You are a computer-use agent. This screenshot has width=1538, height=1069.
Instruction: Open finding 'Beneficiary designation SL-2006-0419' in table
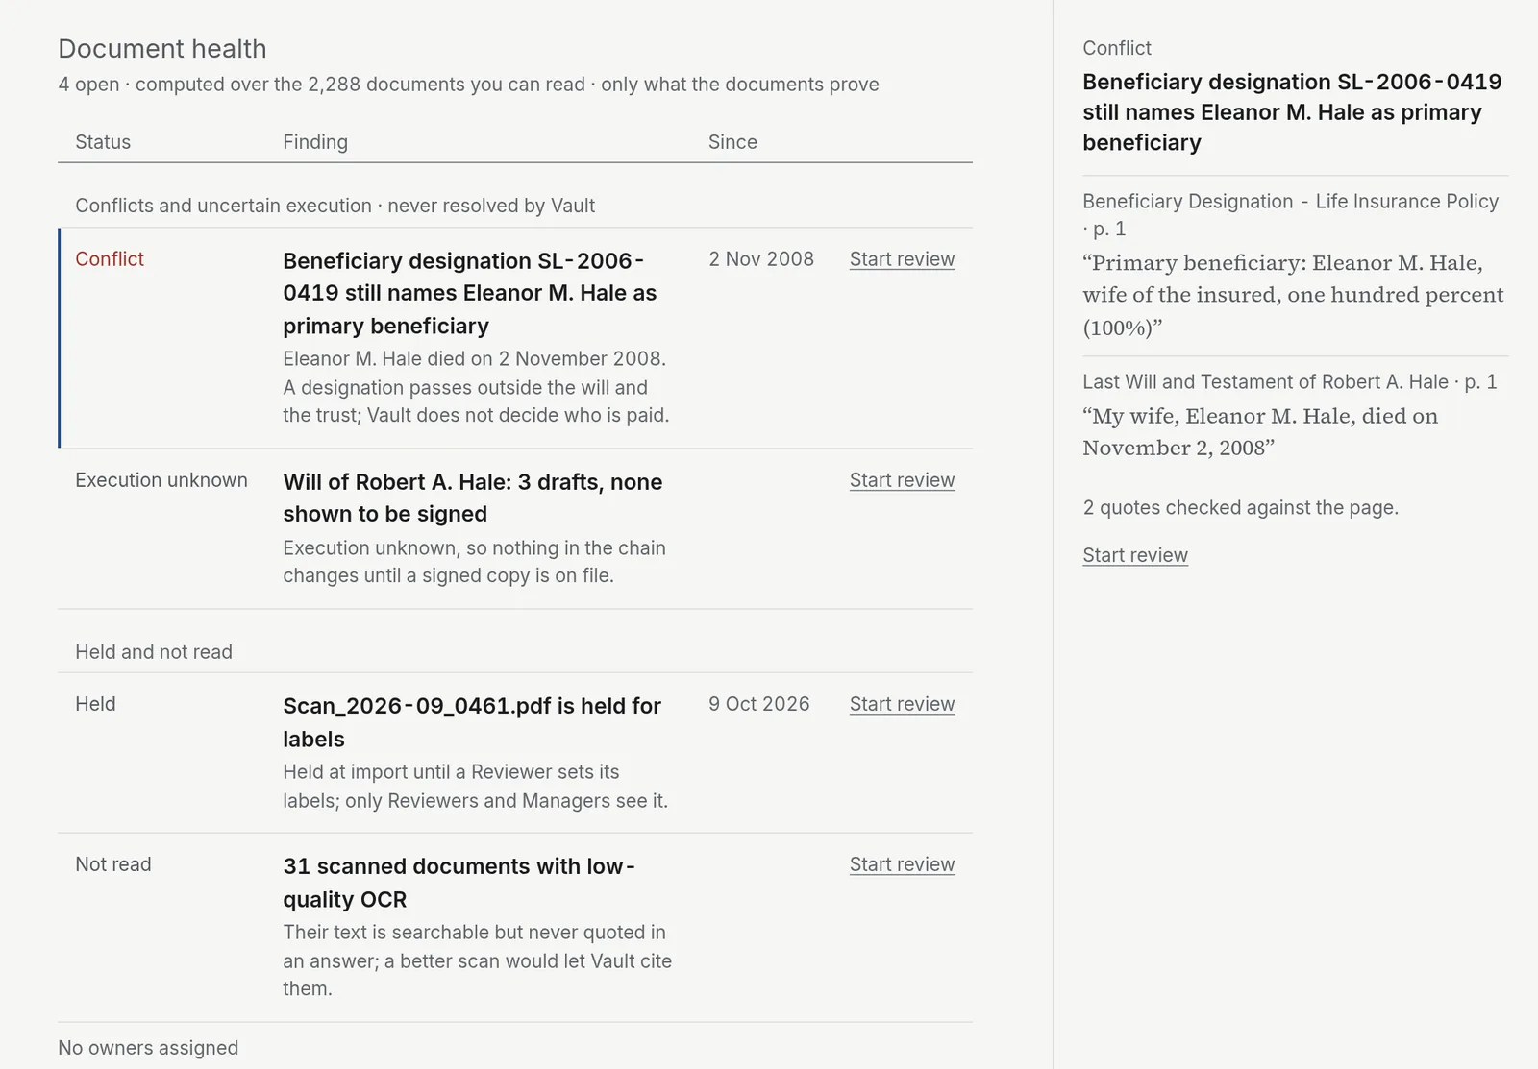pyautogui.click(x=470, y=293)
